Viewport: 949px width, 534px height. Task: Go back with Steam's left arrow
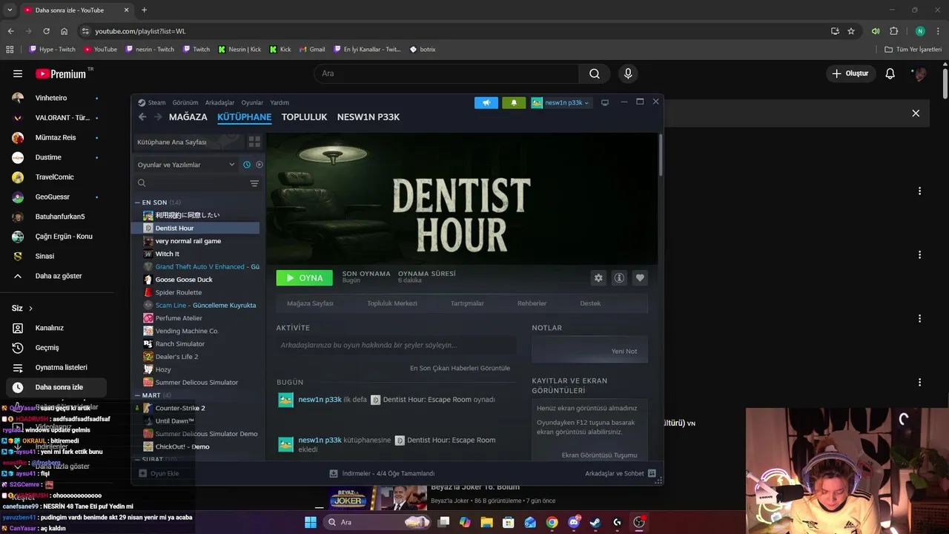(142, 117)
